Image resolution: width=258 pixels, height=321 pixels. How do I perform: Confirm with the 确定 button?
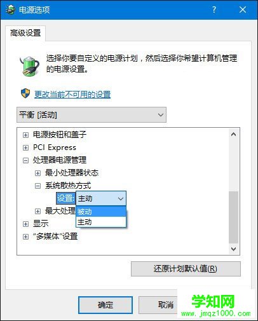105,305
